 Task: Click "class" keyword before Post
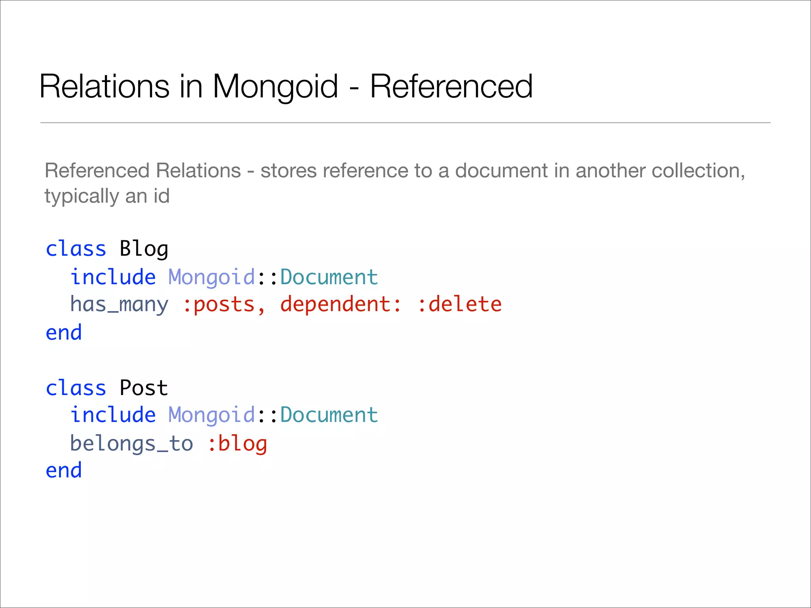[76, 388]
